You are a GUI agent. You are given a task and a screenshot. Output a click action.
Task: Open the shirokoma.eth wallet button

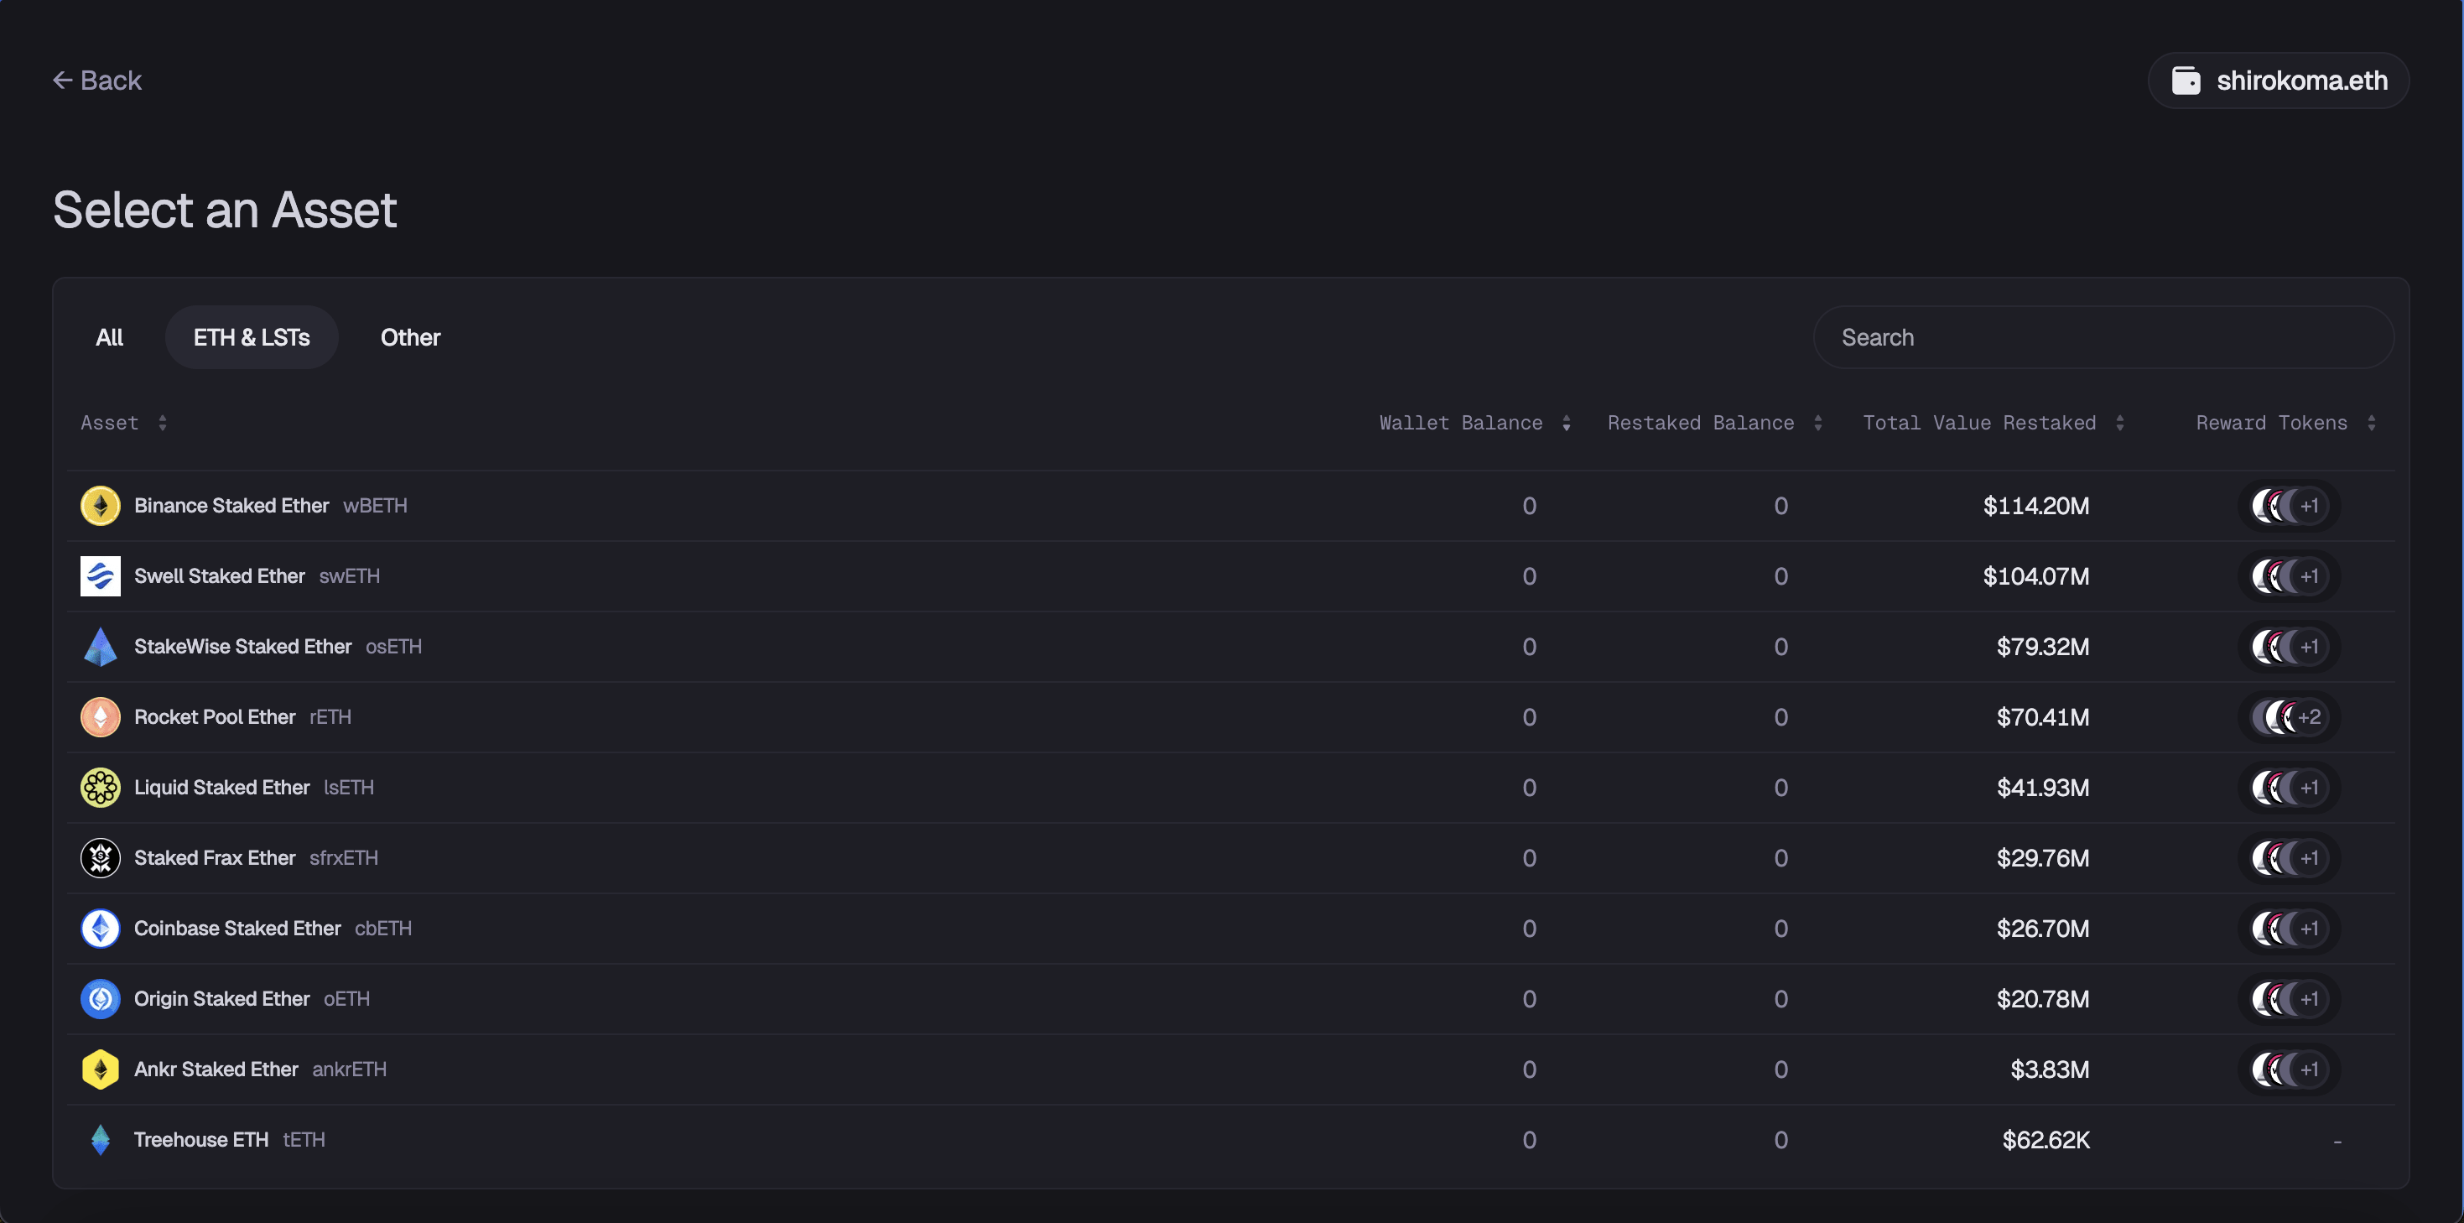tap(2279, 81)
